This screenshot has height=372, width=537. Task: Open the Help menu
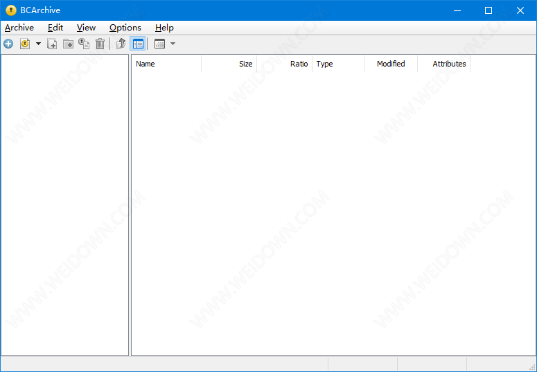164,28
